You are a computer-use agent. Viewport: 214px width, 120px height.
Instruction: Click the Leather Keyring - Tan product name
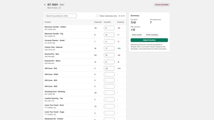pos(54,98)
